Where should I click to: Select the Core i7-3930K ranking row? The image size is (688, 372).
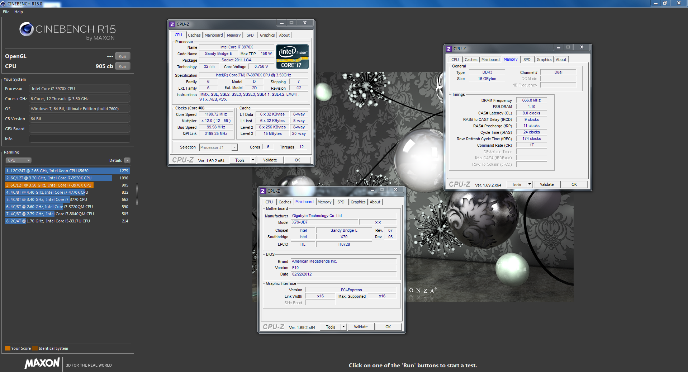pyautogui.click(x=67, y=178)
